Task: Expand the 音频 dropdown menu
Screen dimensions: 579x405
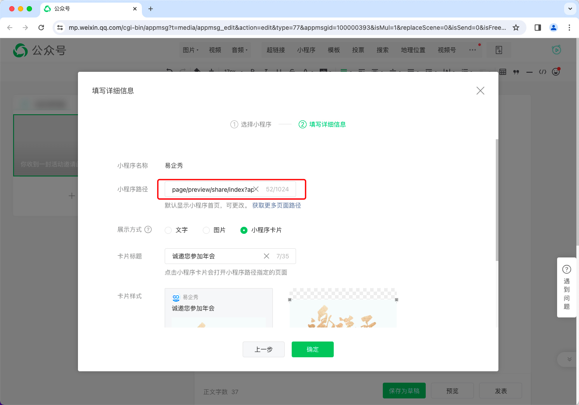Action: coord(240,50)
